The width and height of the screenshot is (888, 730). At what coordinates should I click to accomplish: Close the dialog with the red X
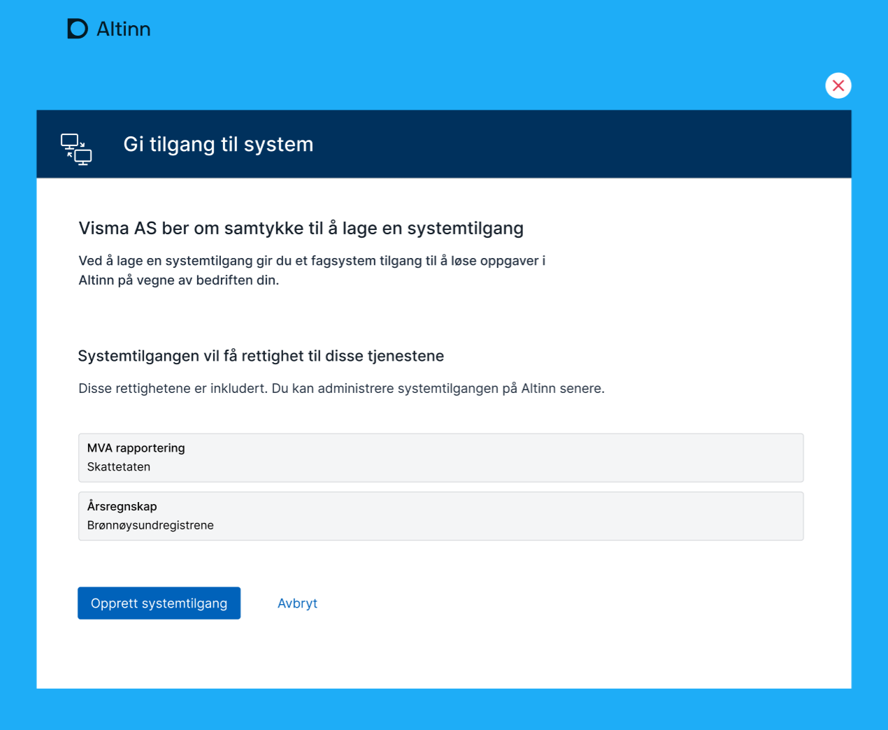point(838,85)
